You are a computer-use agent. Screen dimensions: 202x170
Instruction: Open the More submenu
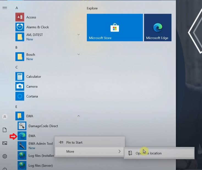point(90,152)
